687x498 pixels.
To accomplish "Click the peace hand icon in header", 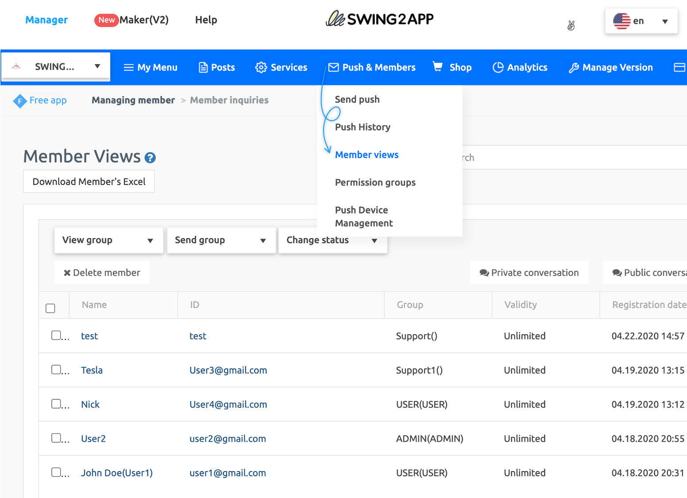I will [571, 26].
